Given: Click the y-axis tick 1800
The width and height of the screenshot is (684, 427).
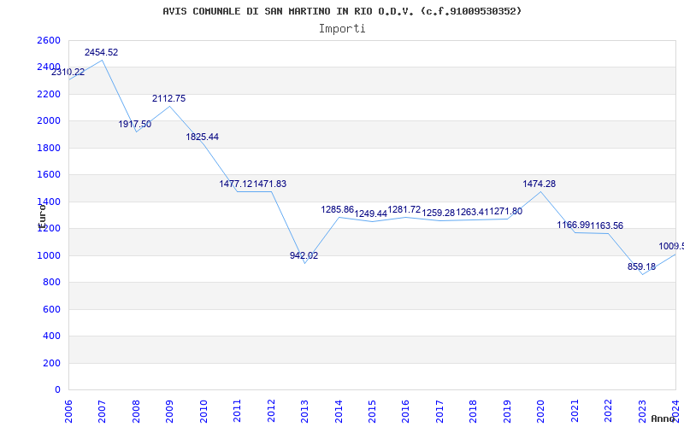Looking at the screenshot, I should pos(49,148).
